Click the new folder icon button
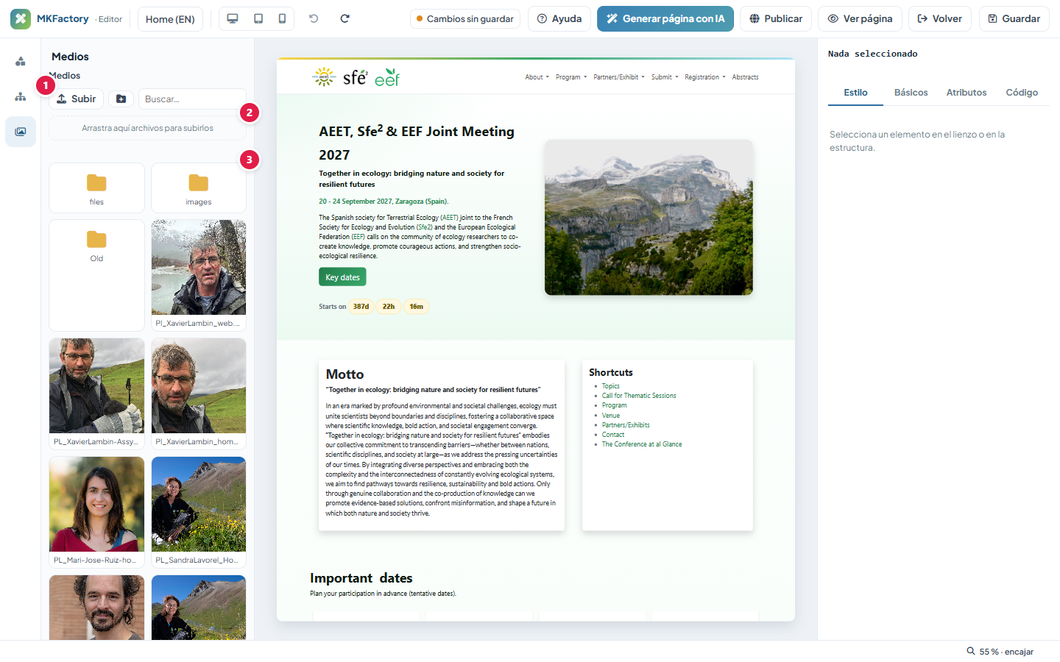The height and width of the screenshot is (662, 1060). tap(121, 99)
